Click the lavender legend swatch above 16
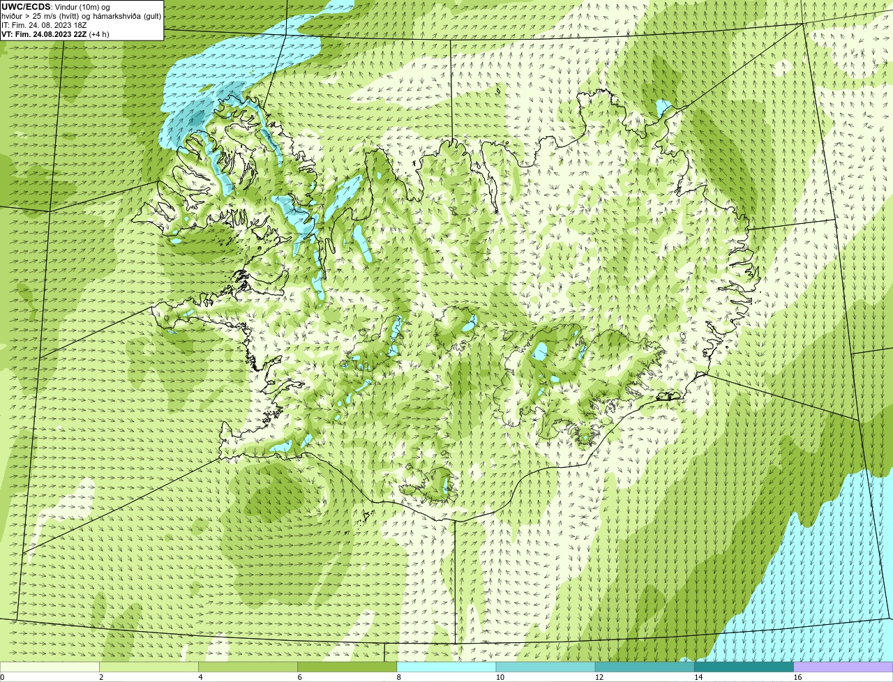 [843, 667]
